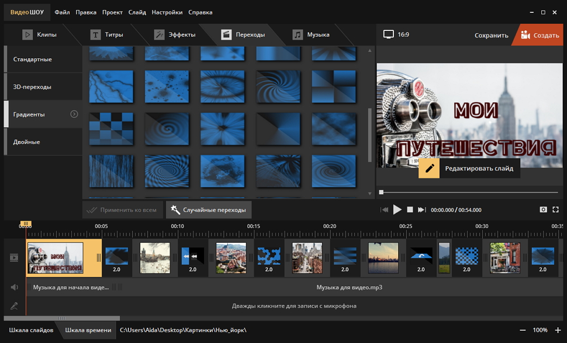
Task: Switch to Шкала слайдов view
Action: point(31,330)
